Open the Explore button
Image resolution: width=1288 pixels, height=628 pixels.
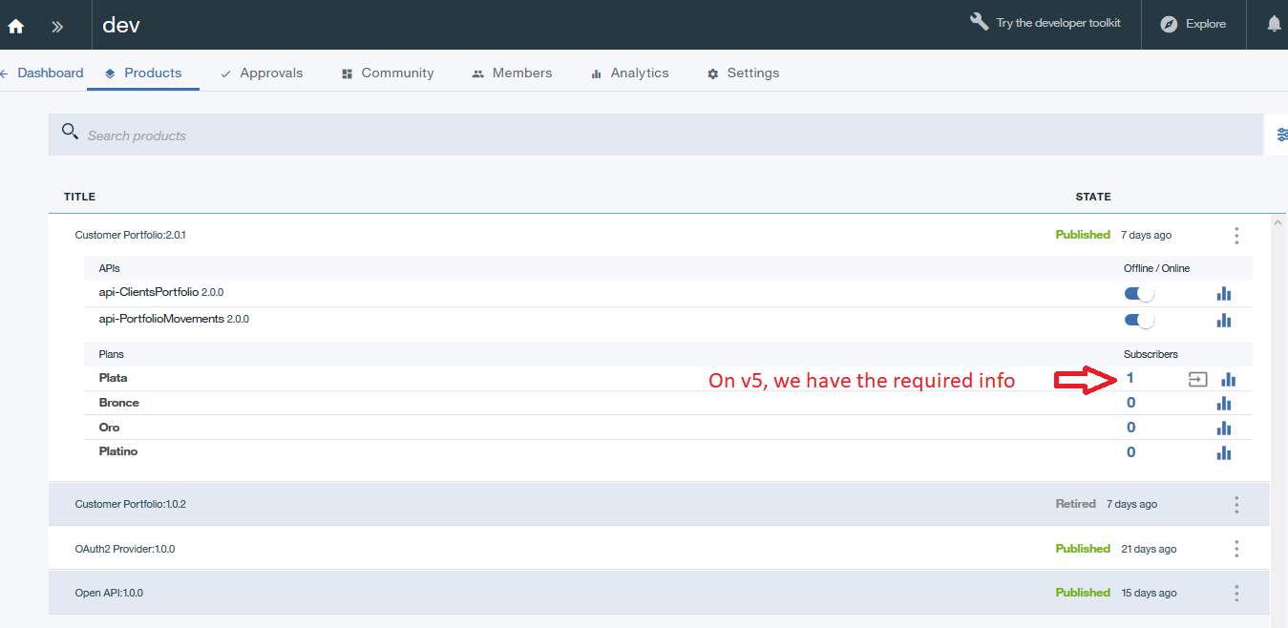click(1193, 24)
